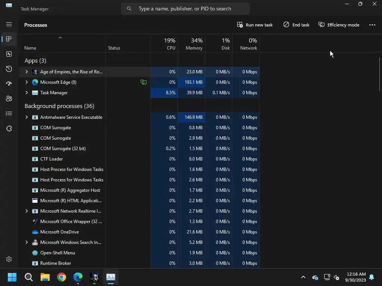The height and width of the screenshot is (286, 382).
Task: Open the Performance sidebar page
Action: [9, 54]
